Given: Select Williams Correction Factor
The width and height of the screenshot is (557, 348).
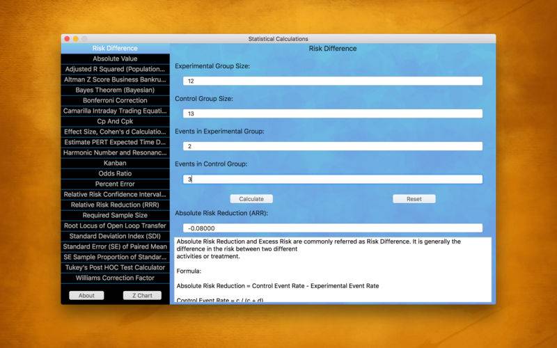Looking at the screenshot, I should click(115, 278).
